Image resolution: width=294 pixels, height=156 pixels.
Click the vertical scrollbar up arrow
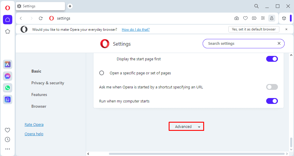coord(291,55)
